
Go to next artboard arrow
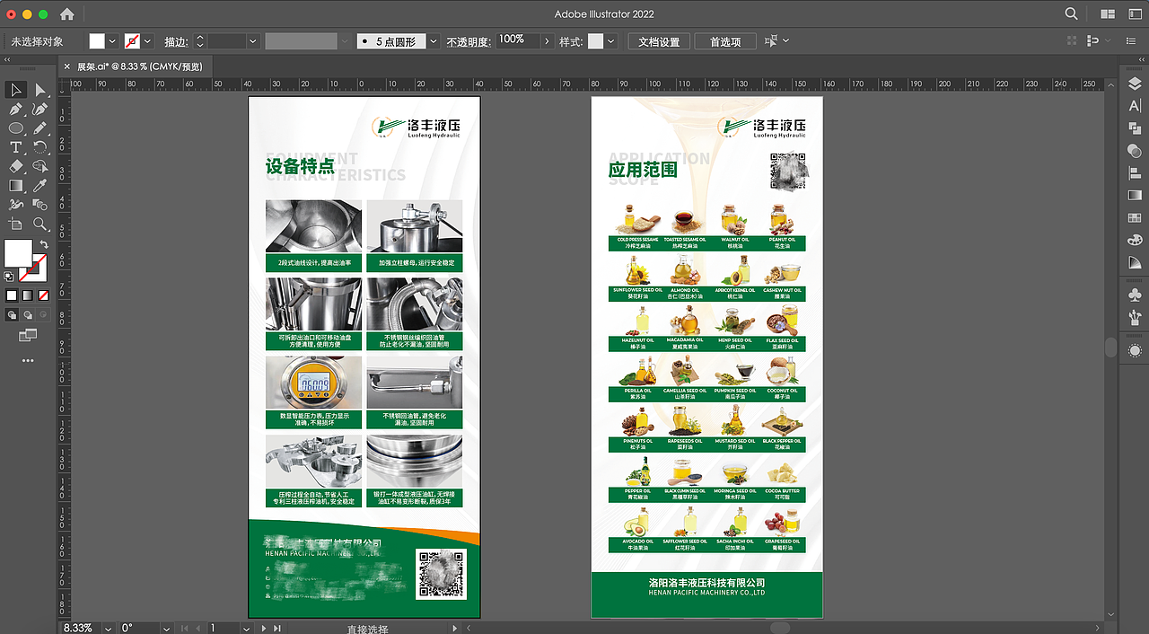tap(265, 628)
